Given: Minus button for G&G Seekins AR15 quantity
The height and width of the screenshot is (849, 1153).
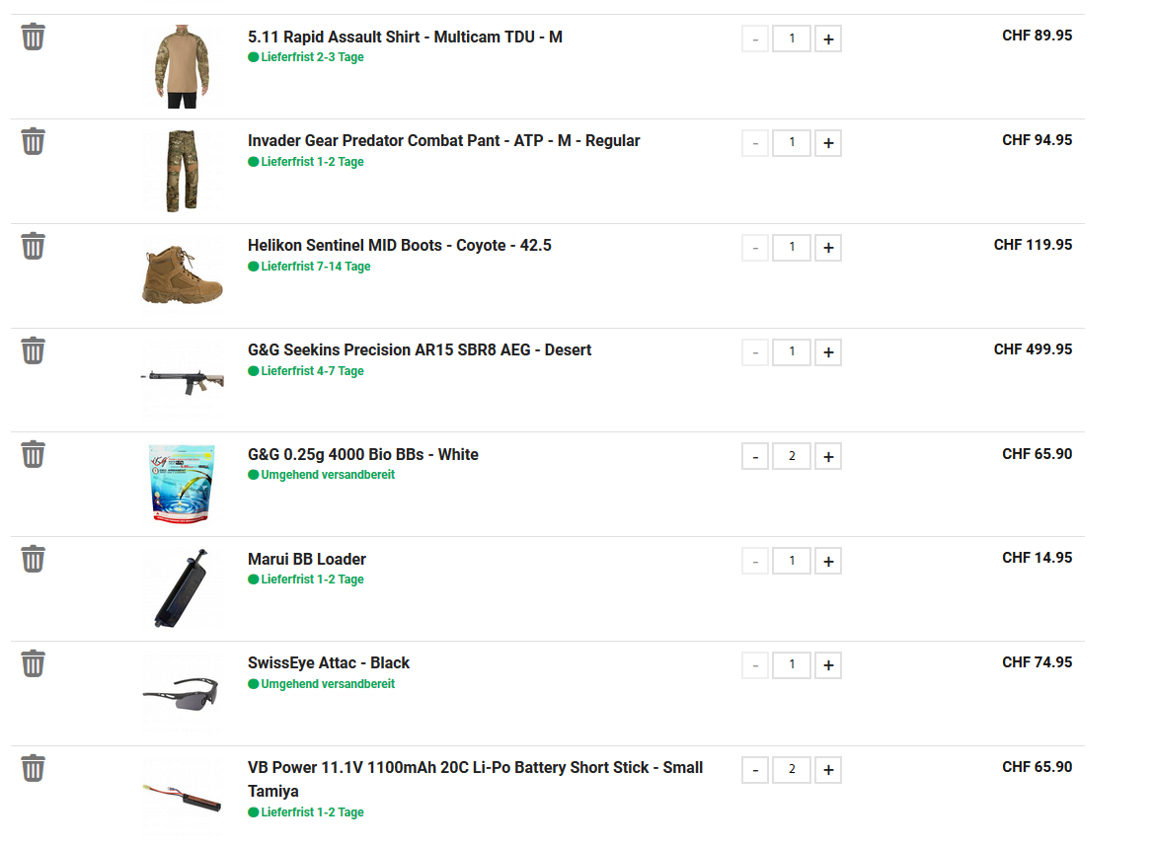Looking at the screenshot, I should (755, 352).
